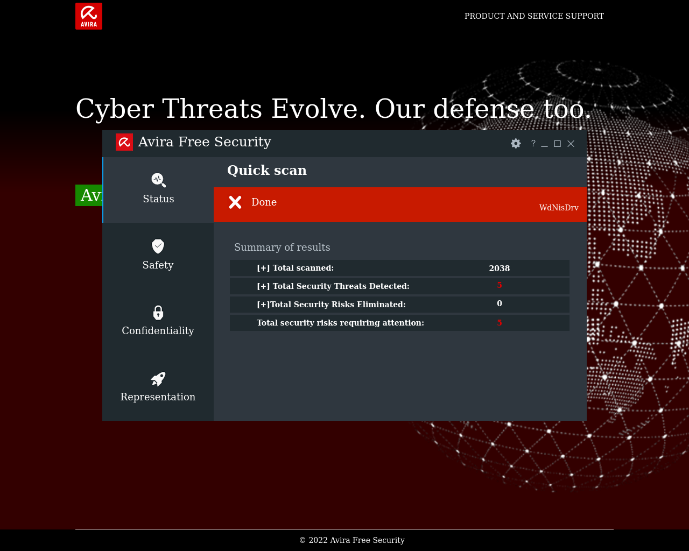This screenshot has width=689, height=551.
Task: Click the threats detected count 5
Action: 500,285
